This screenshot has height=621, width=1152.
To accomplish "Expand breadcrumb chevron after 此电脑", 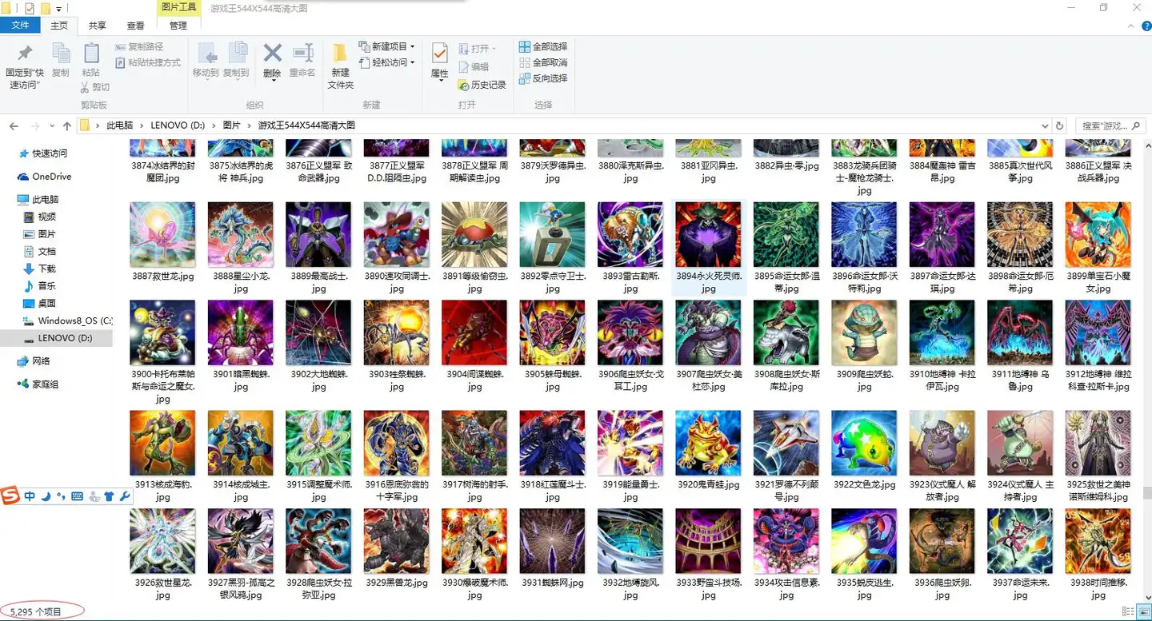I will [141, 126].
